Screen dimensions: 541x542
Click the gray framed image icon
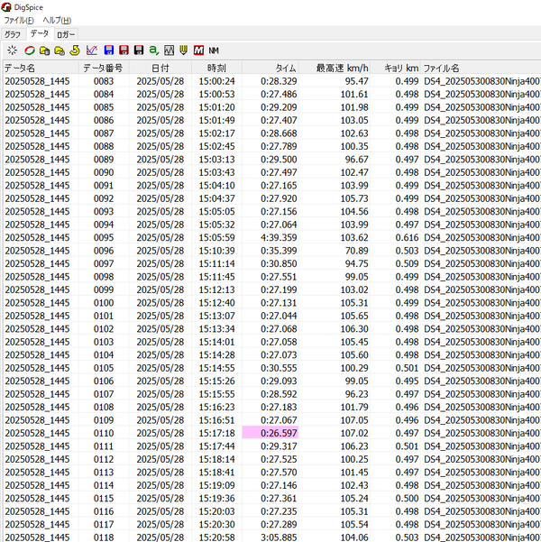(x=169, y=51)
